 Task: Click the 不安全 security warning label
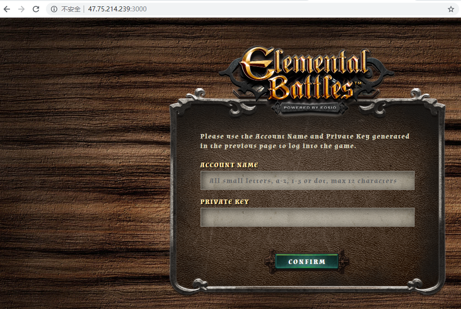click(70, 9)
